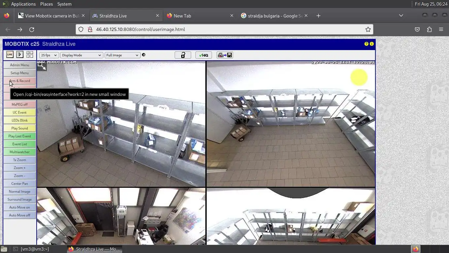The height and width of the screenshot is (253, 449).
Task: Open the Full Image dropdown
Action: (x=122, y=55)
